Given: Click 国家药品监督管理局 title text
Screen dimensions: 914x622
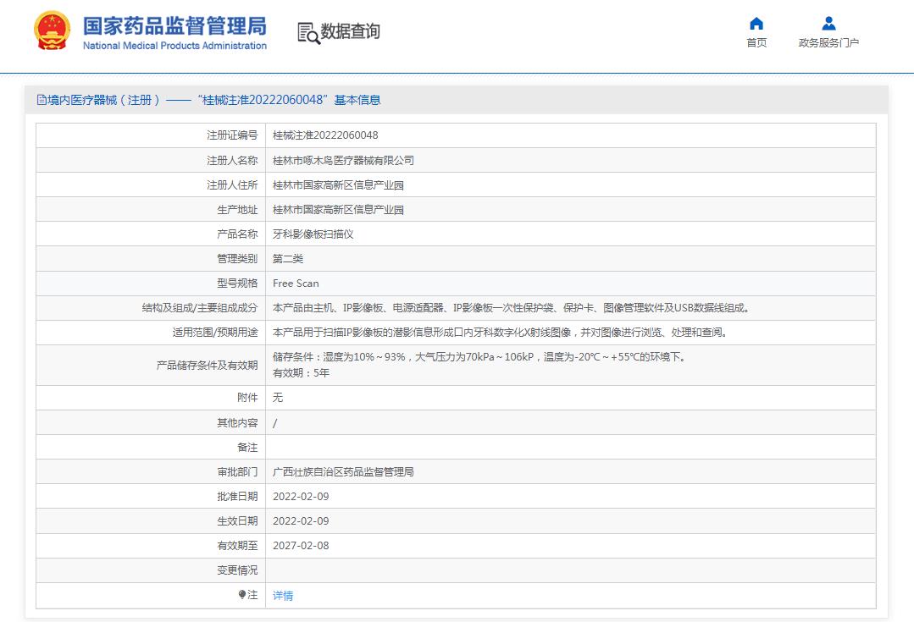Looking at the screenshot, I should coord(174,25).
